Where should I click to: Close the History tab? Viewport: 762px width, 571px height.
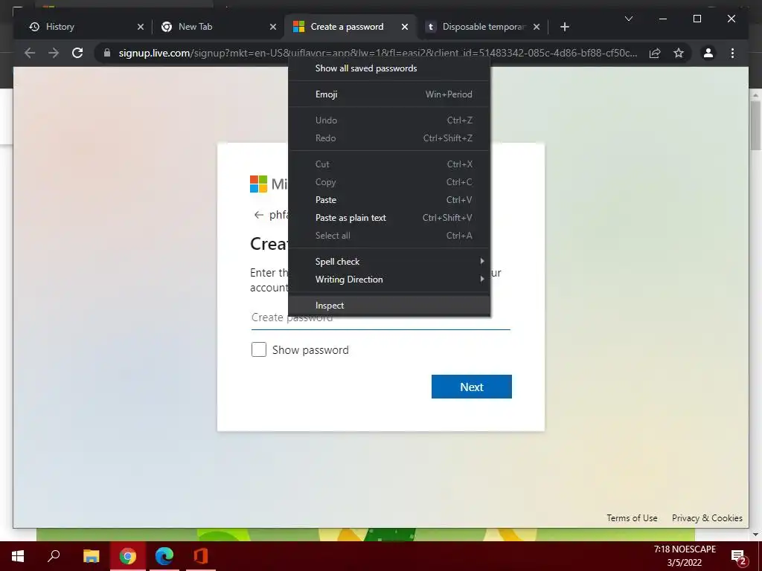click(x=141, y=27)
